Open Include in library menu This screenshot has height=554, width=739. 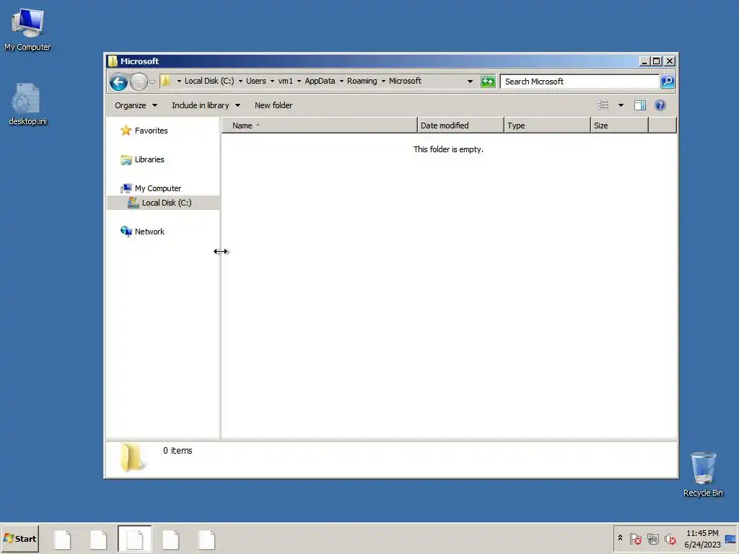206,105
